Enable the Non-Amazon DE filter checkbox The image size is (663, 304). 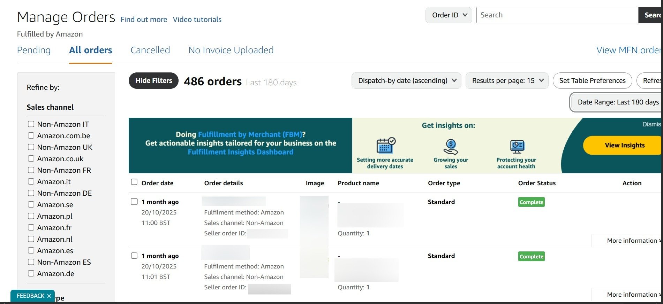point(31,193)
